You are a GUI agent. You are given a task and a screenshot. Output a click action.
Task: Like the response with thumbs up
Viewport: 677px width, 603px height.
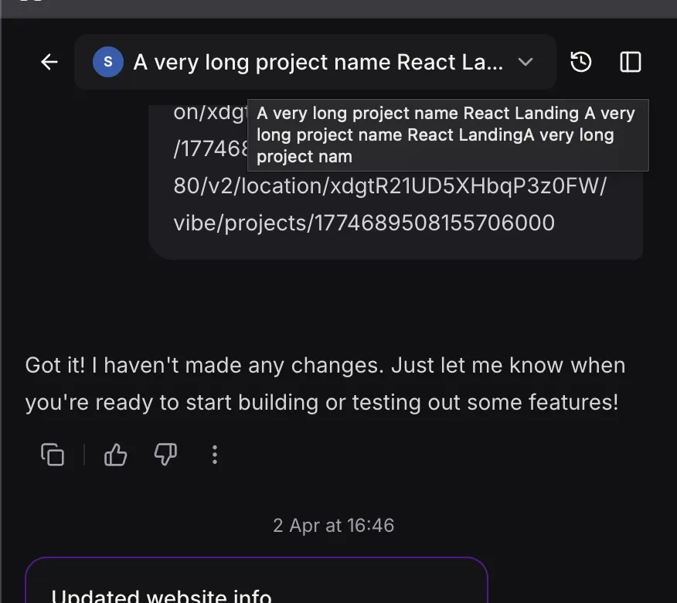click(115, 455)
